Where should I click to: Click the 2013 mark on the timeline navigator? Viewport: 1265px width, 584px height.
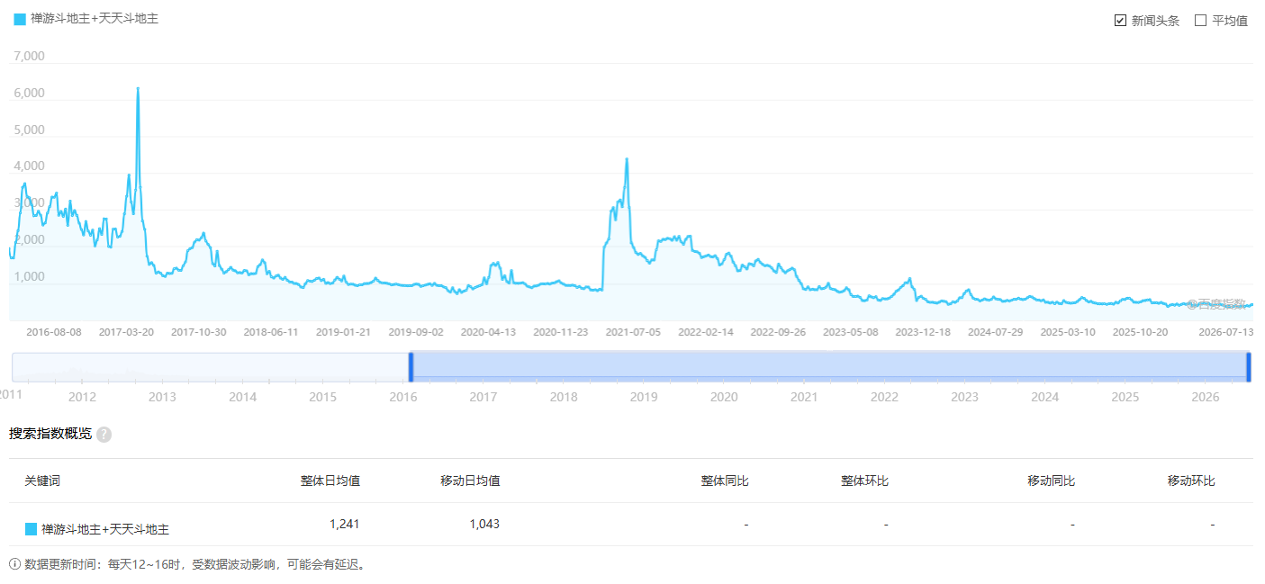(162, 397)
